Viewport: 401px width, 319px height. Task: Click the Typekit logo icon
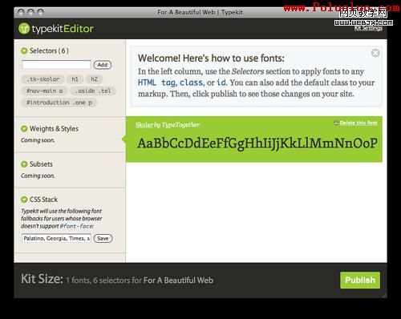24,28
